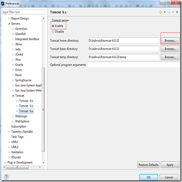Viewport: 182px width, 182px height.
Task: Browse for Tomcat temp directory
Action: 170,57
